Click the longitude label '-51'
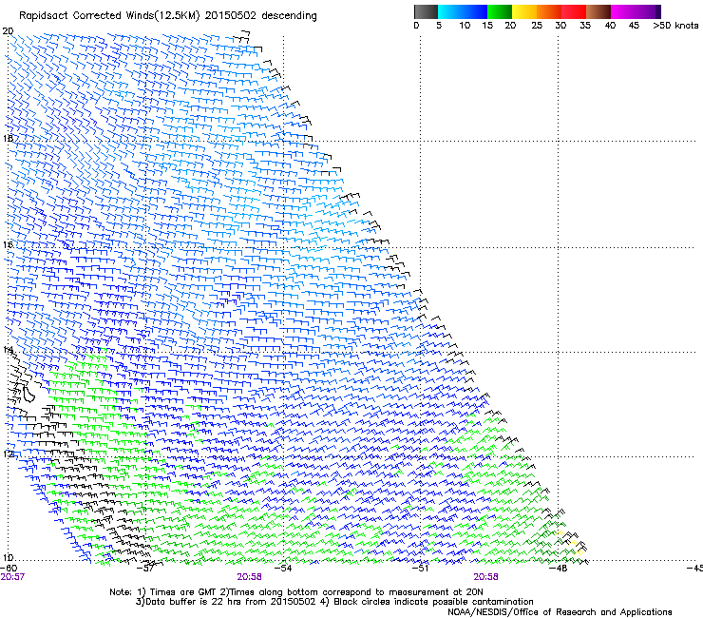This screenshot has height=618, width=703. click(x=421, y=569)
